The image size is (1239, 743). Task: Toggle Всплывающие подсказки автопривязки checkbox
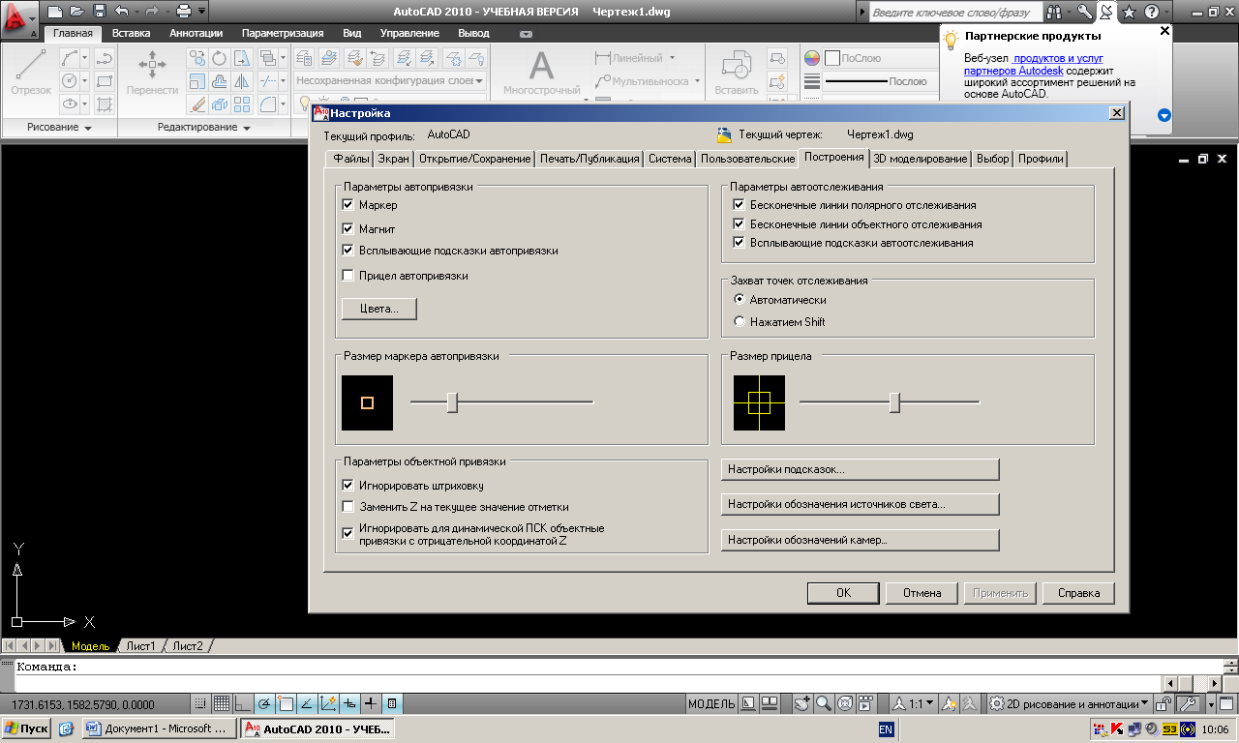[348, 251]
